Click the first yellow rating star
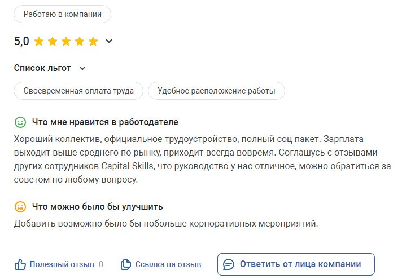The image size is (402, 279). tap(39, 41)
